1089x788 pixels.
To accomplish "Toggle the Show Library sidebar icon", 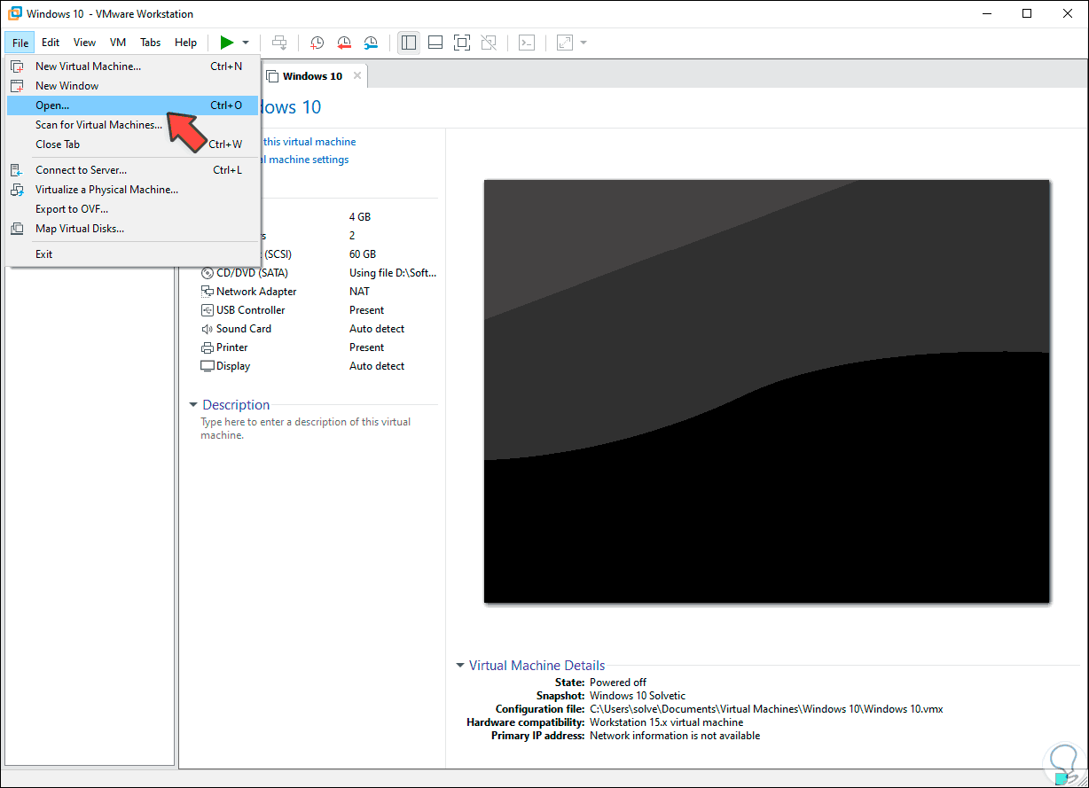I will [409, 43].
